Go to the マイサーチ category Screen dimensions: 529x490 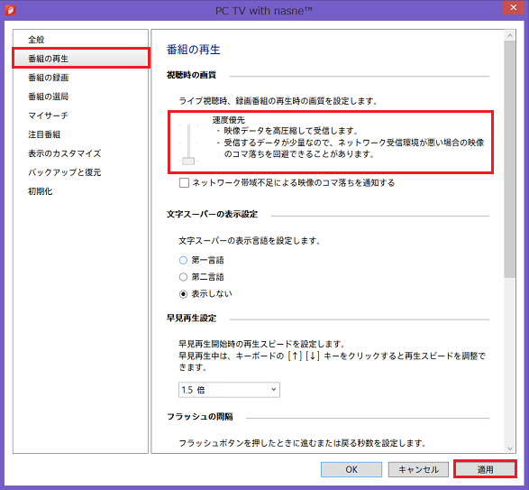click(x=81, y=116)
